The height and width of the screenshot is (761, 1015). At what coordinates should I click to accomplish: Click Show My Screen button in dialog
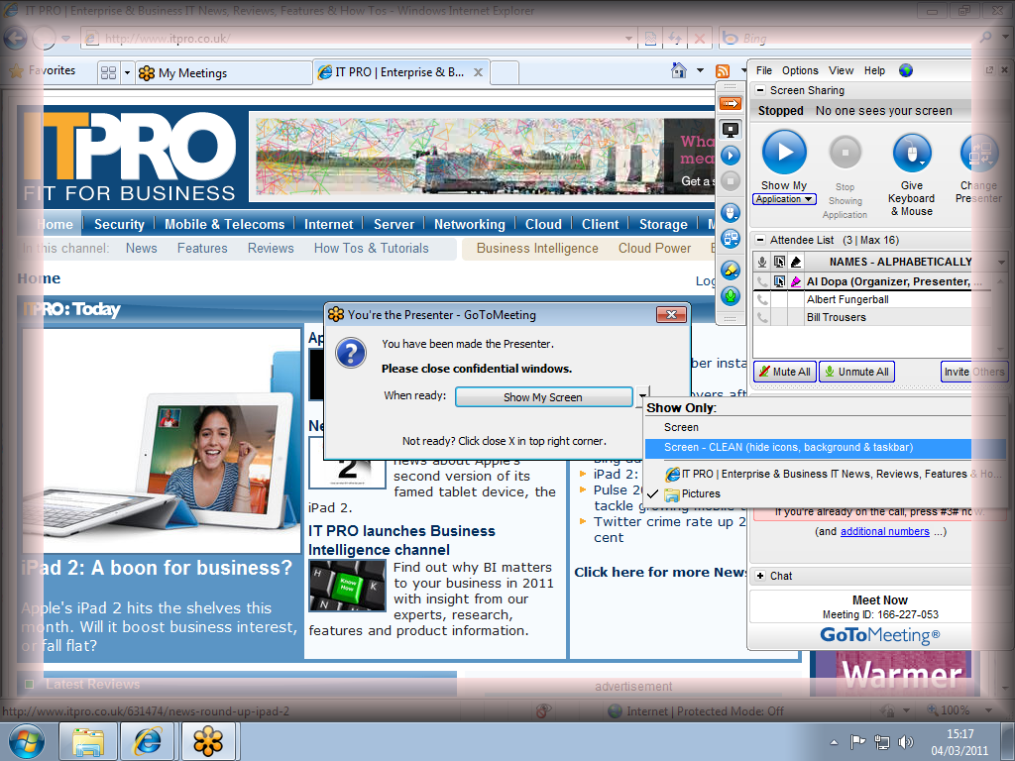tap(543, 397)
